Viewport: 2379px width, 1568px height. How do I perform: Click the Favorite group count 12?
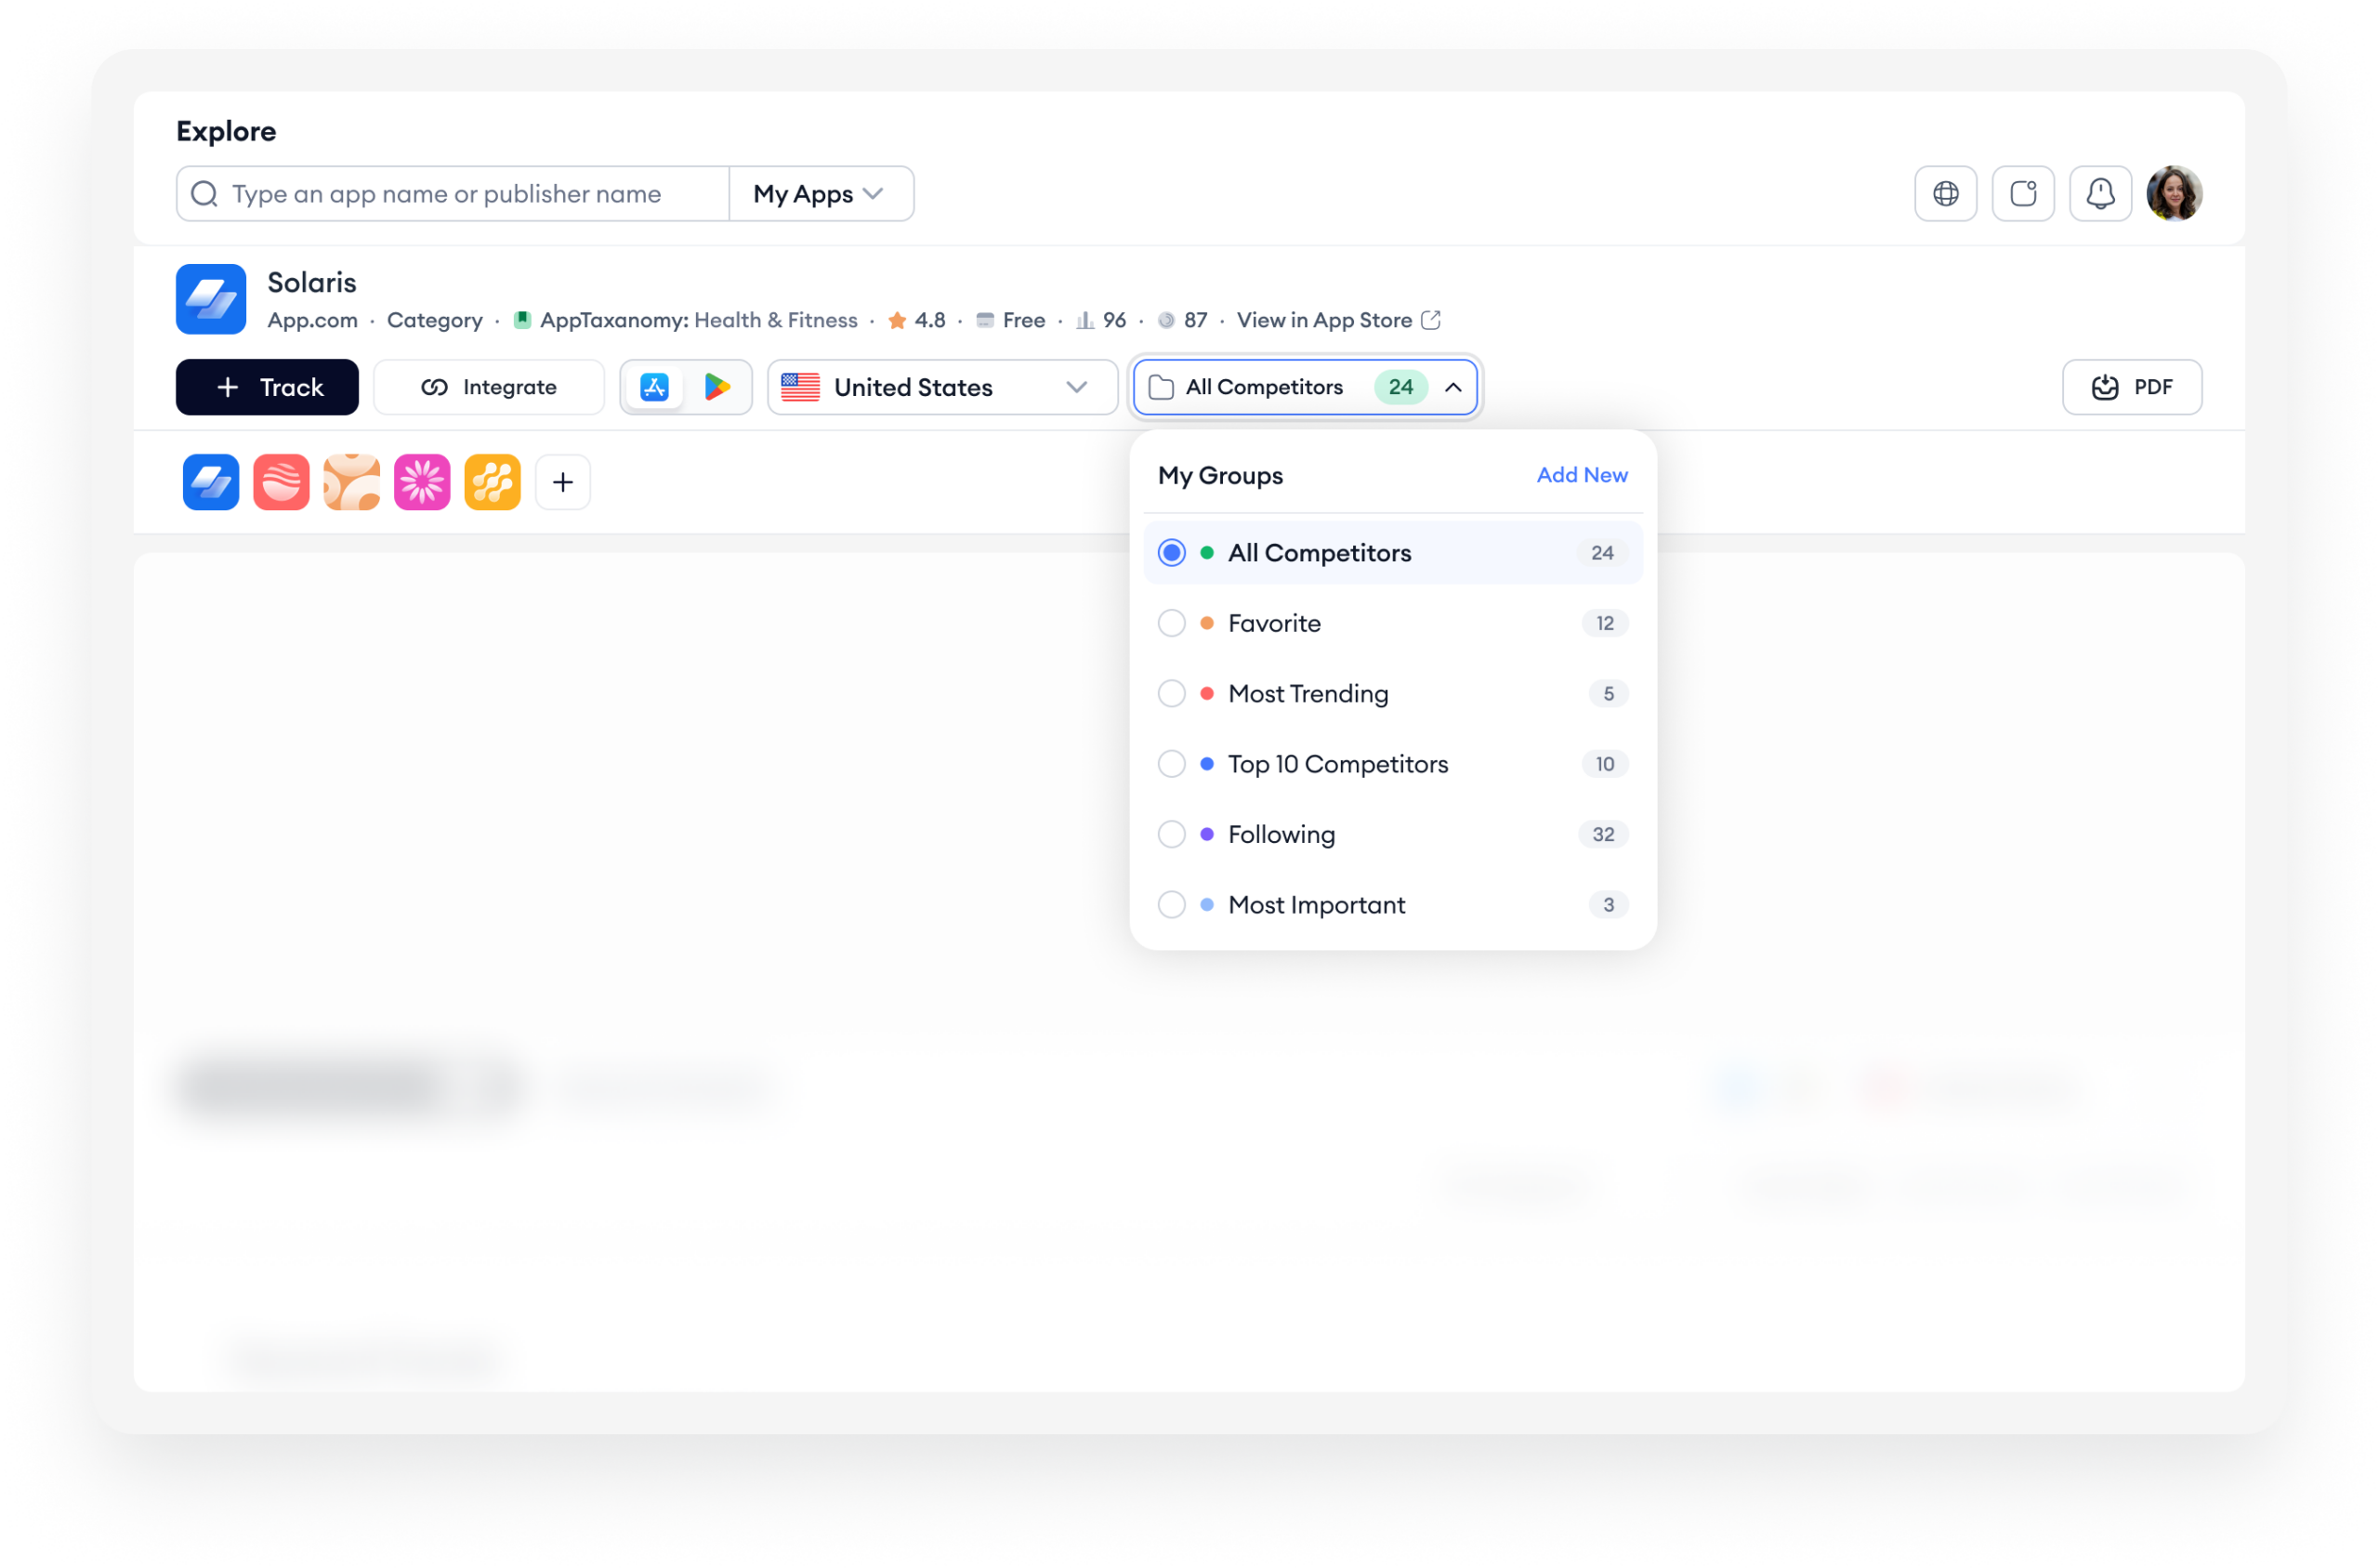coord(1604,623)
